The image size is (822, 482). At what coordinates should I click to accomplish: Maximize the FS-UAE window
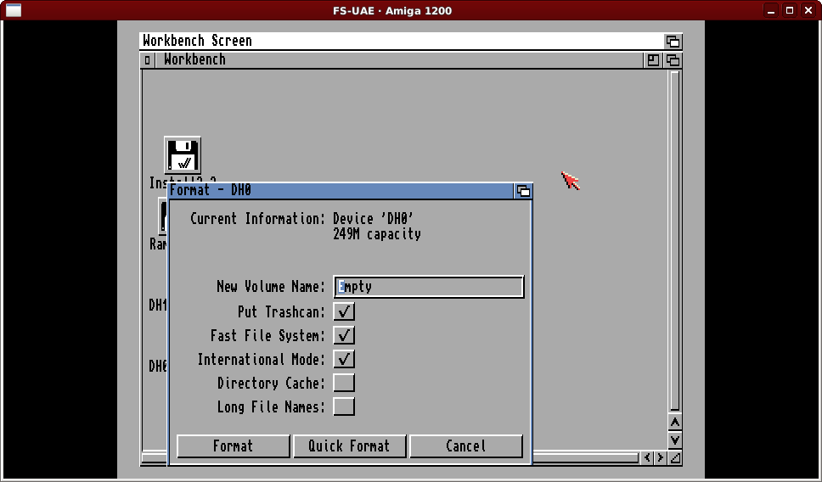pyautogui.click(x=790, y=10)
